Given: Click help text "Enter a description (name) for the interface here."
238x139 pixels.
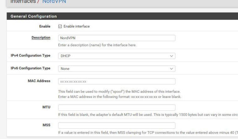Looking at the screenshot, I should [97, 45].
